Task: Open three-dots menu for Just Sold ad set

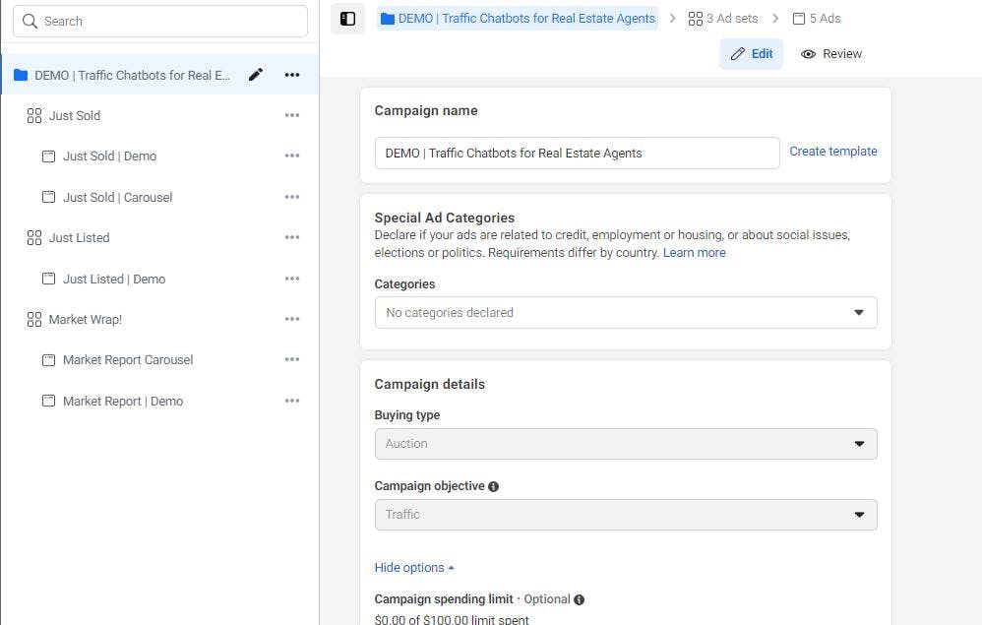Action: click(292, 115)
